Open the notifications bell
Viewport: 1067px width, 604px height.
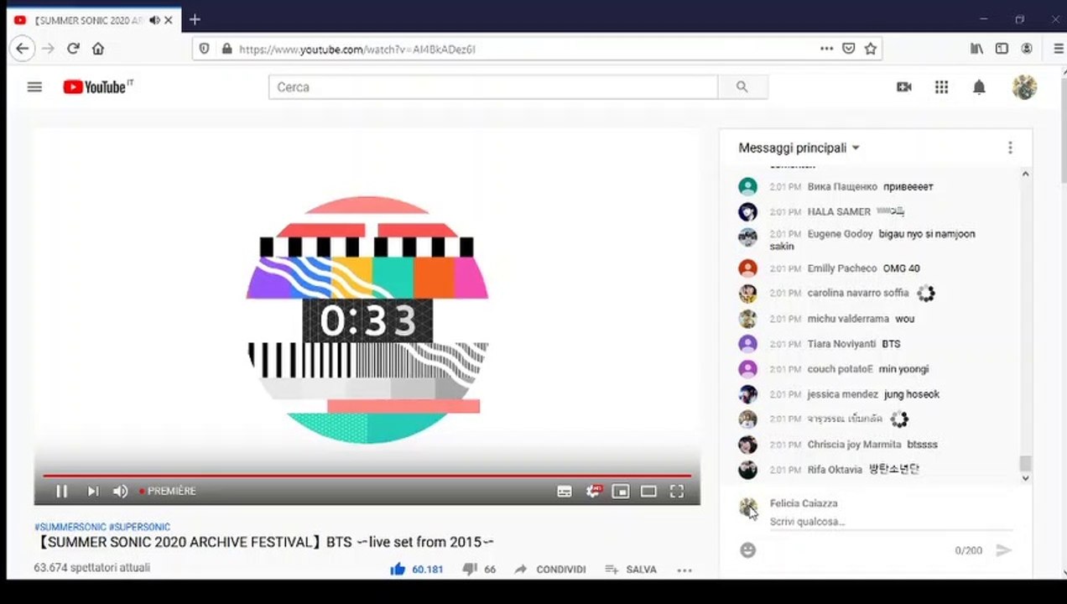[x=979, y=87]
